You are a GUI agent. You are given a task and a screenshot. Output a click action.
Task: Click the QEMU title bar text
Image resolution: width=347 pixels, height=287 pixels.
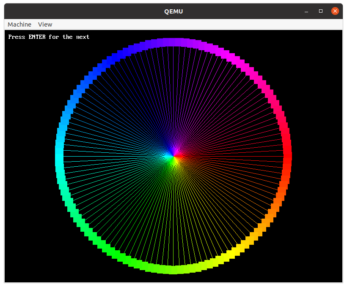coord(173,11)
